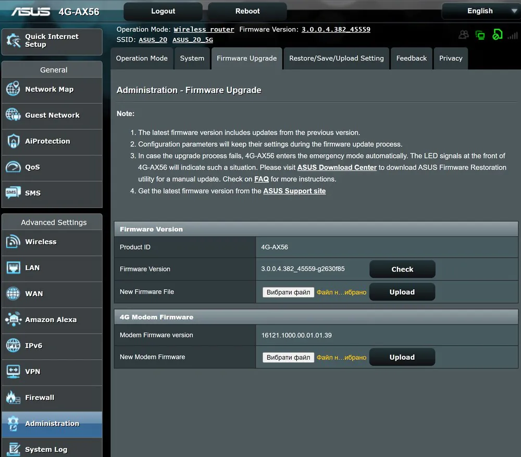This screenshot has height=457, width=521.
Task: Switch to the System tab
Action: point(192,58)
